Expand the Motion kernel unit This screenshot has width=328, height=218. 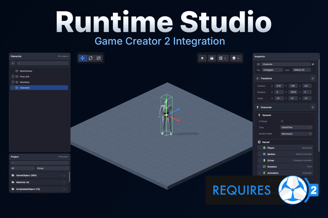point(260,154)
